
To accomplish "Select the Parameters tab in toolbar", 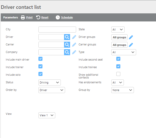I will pyautogui.click(x=11, y=17).
